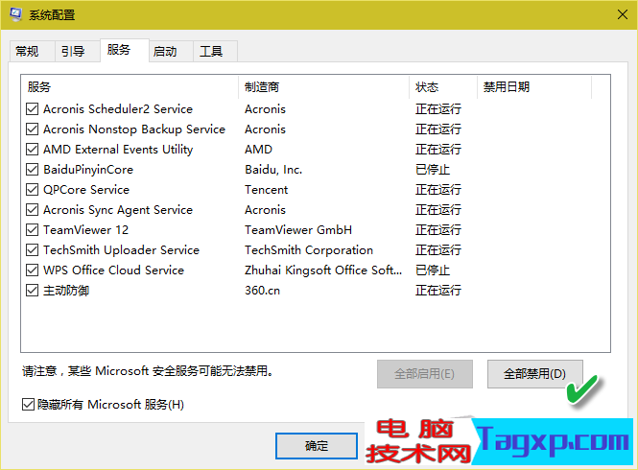
Task: Select the TechSmith Uploader Service name
Action: click(121, 249)
